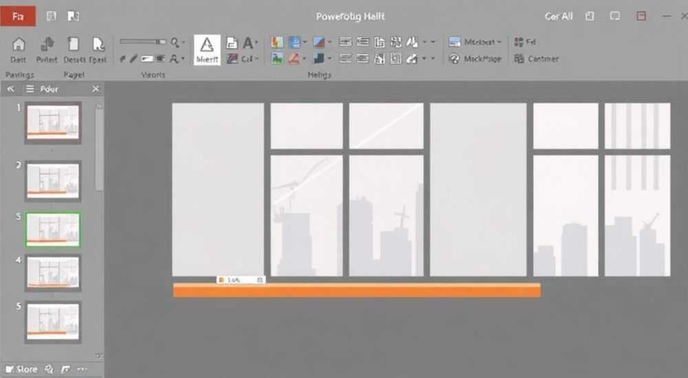Click the first bottom-row alignment icon

click(x=345, y=58)
